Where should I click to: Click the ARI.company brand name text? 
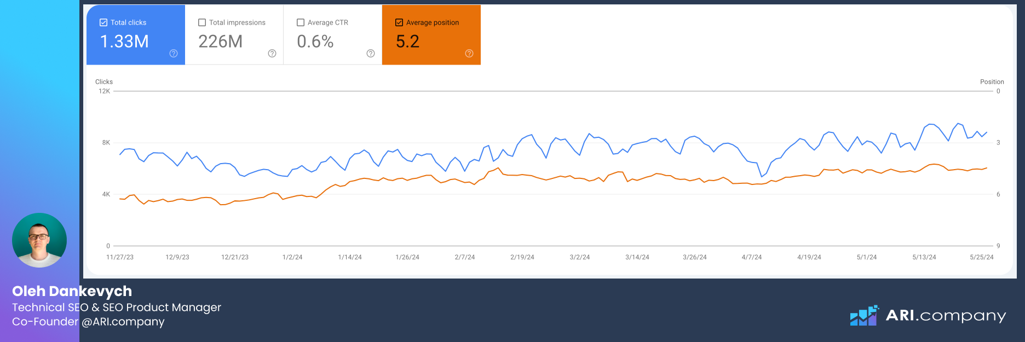tap(946, 316)
